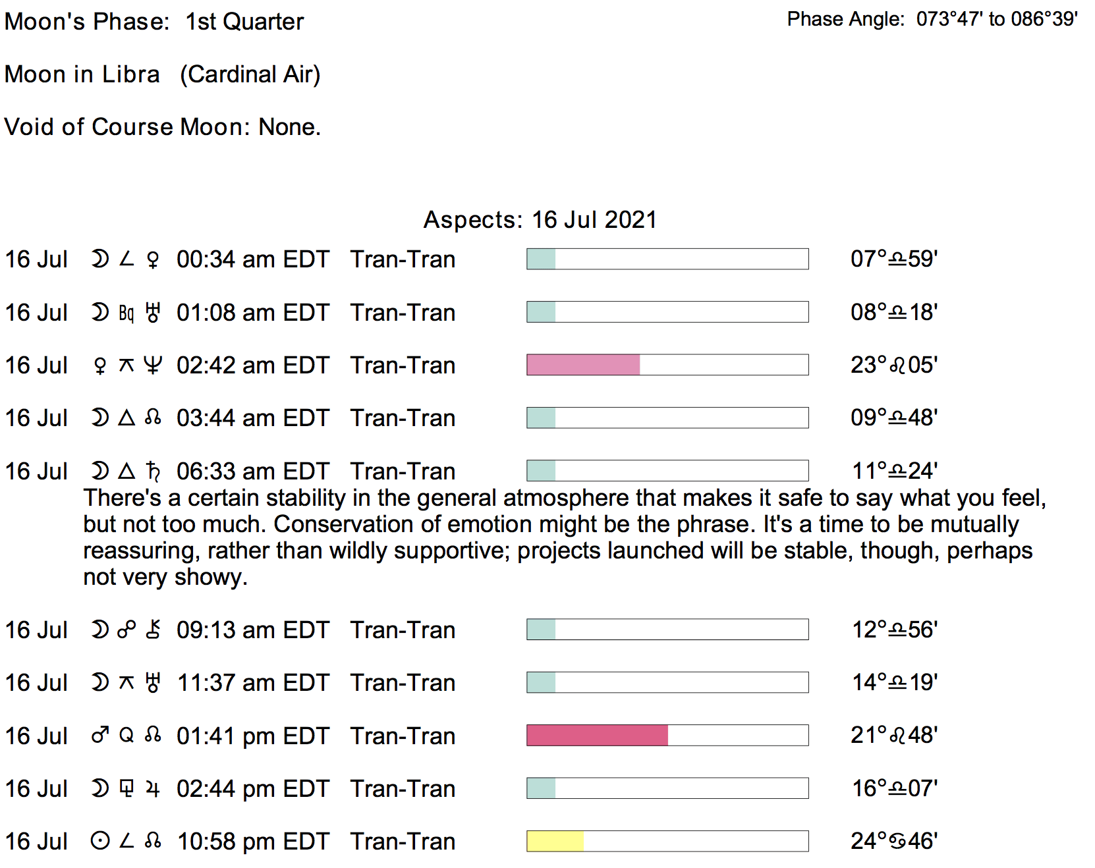Screen dimensions: 1095x868
Task: Click the Mars glyph in the 01:41 pm row
Action: pos(100,735)
